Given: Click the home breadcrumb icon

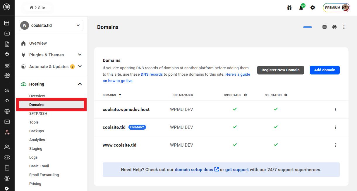Looking at the screenshot, I should pyautogui.click(x=32, y=8).
